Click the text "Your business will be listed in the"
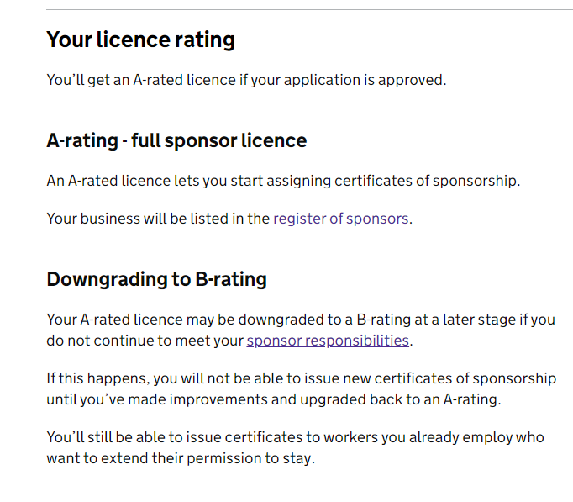 pyautogui.click(x=158, y=219)
